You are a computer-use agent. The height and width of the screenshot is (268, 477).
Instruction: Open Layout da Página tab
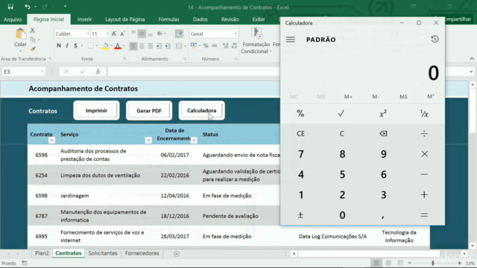(125, 19)
